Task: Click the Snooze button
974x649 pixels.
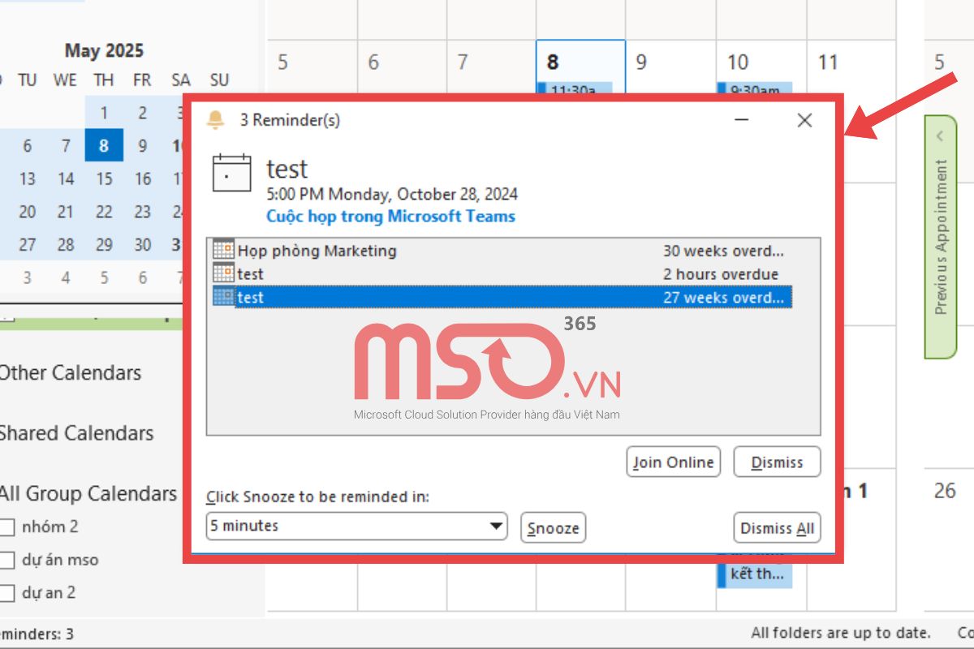Action: pyautogui.click(x=553, y=528)
